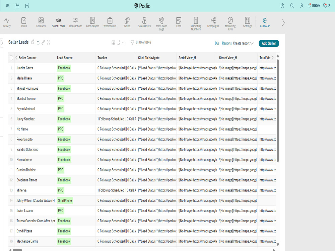Open the calendar icon in top bar
This screenshot has width=335, height=251.
[x=17, y=6]
